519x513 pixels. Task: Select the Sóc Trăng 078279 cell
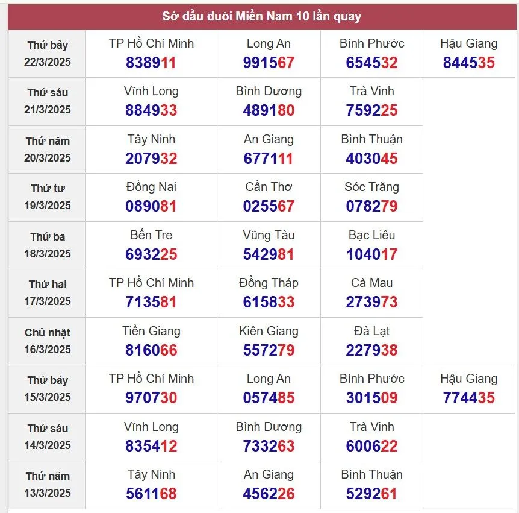click(371, 197)
